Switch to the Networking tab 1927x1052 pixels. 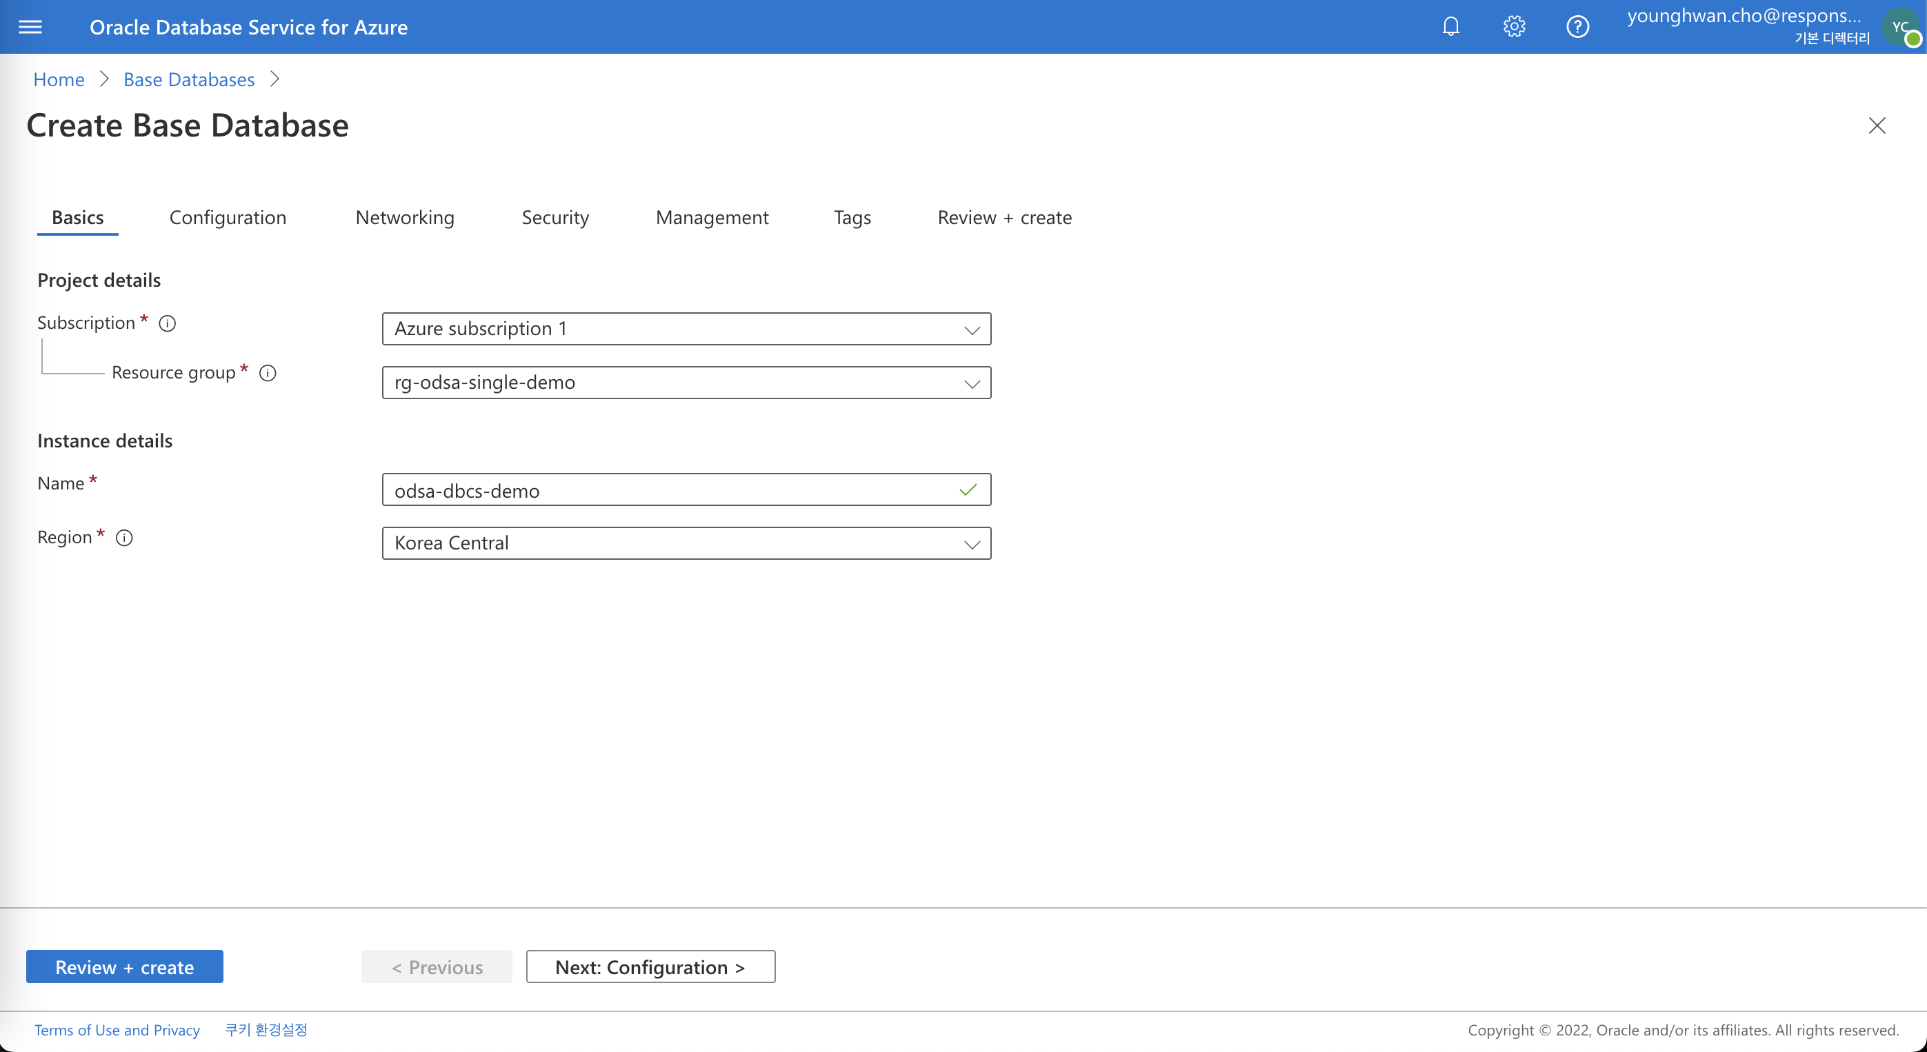point(404,216)
